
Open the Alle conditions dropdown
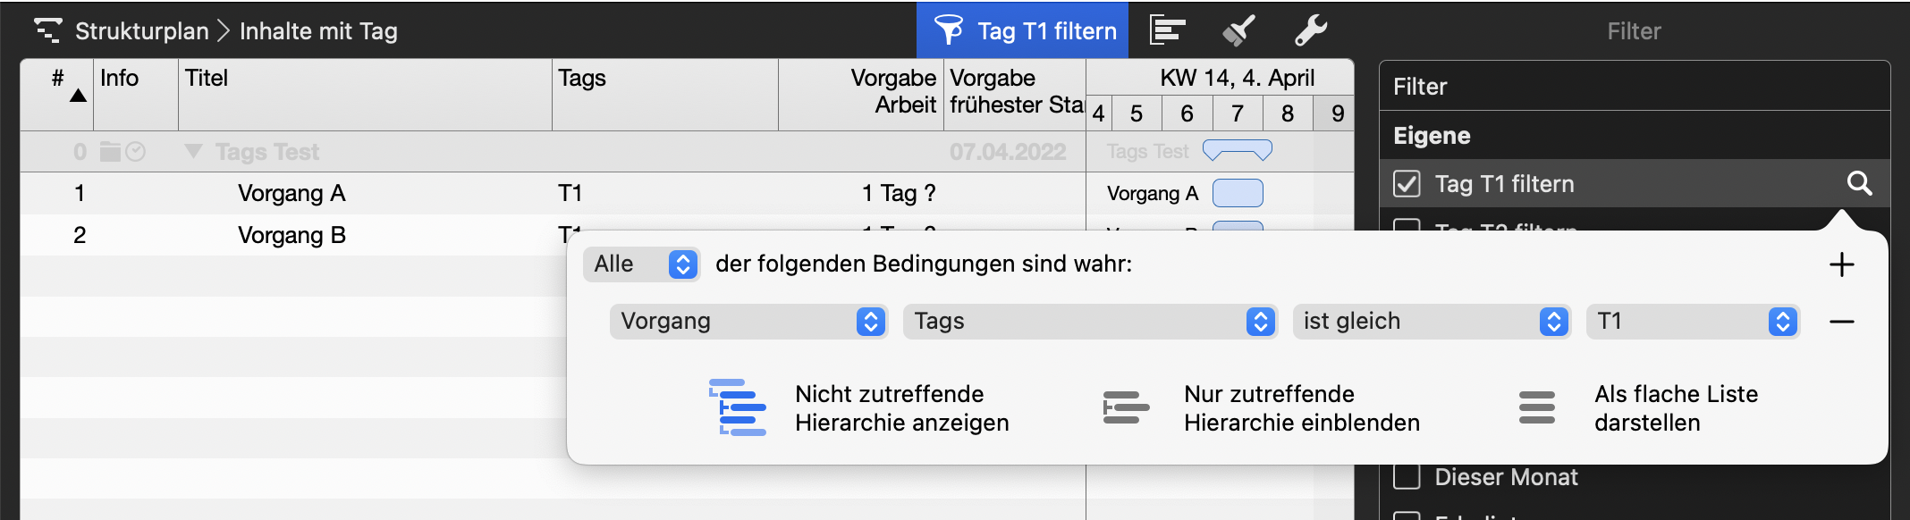click(641, 264)
